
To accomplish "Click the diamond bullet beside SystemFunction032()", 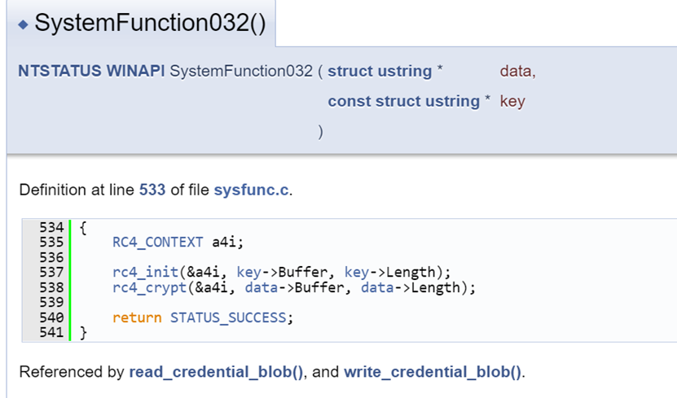I will tap(23, 25).
